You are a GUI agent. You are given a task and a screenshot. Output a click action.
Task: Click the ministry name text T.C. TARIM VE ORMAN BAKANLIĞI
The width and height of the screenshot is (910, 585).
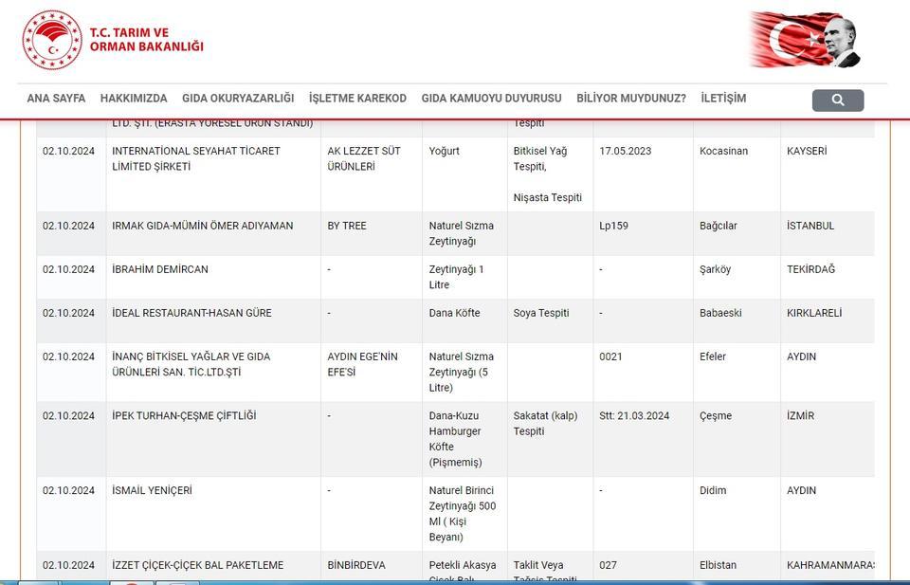pyautogui.click(x=146, y=40)
